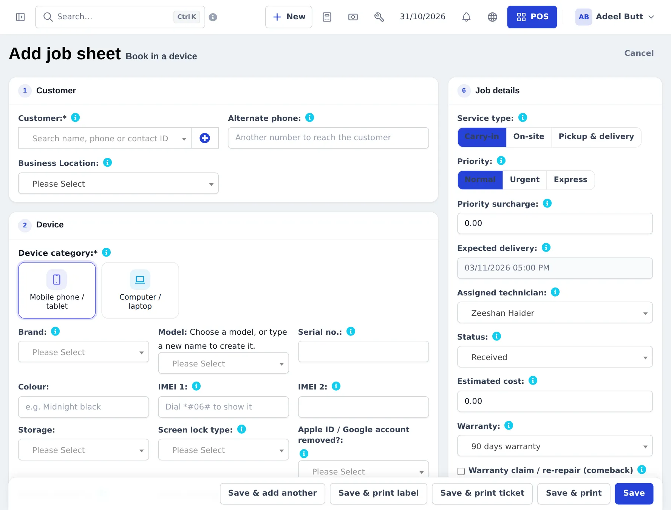Select Pickup & delivery service type
This screenshot has width=671, height=510.
[x=596, y=137]
